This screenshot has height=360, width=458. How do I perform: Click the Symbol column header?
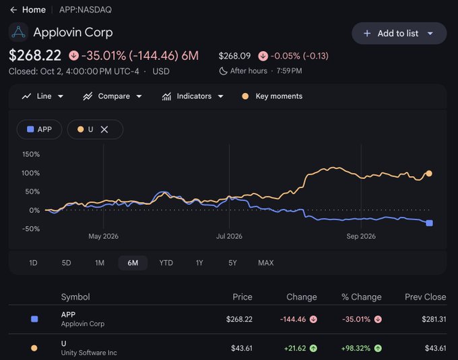click(x=75, y=297)
